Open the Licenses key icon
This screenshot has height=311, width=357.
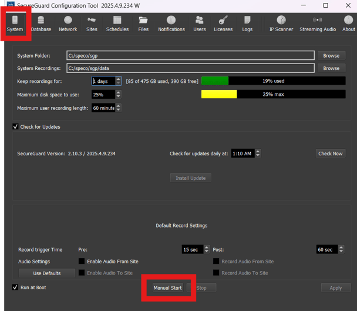pyautogui.click(x=223, y=20)
